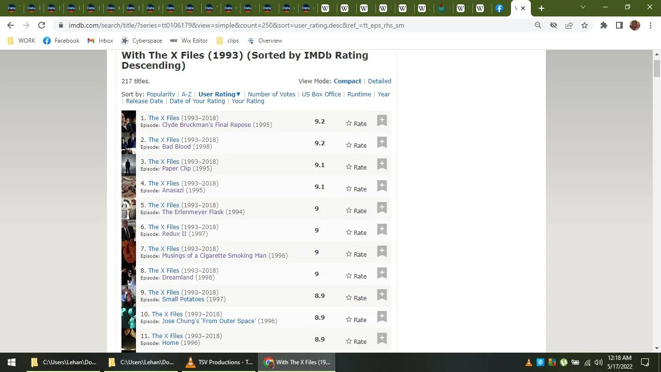This screenshot has height=372, width=661.
Task: Sort list by Release Date
Action: tap(145, 101)
